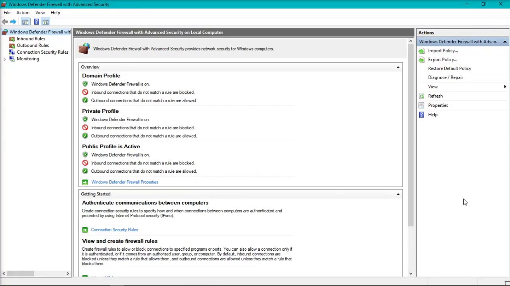Screen dimensions: 510x286
Task: Select the Outbound Rules tree node
Action: pos(33,45)
